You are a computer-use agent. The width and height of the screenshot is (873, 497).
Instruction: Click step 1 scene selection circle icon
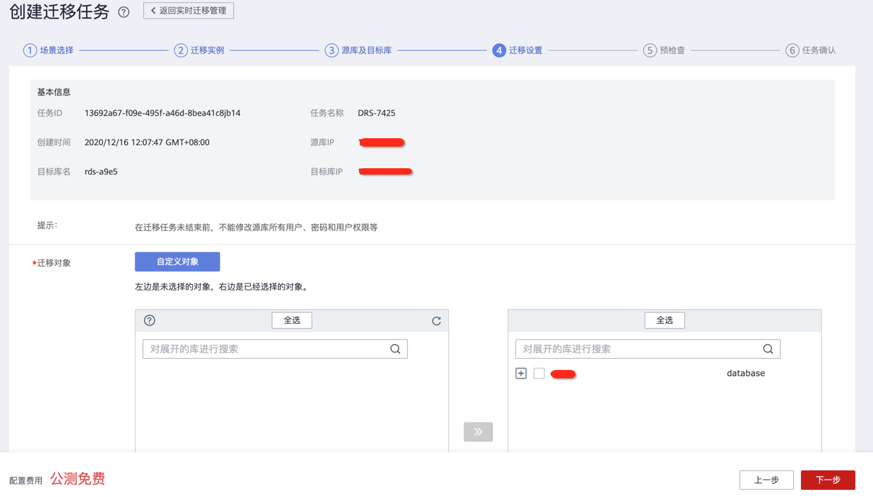[x=30, y=50]
